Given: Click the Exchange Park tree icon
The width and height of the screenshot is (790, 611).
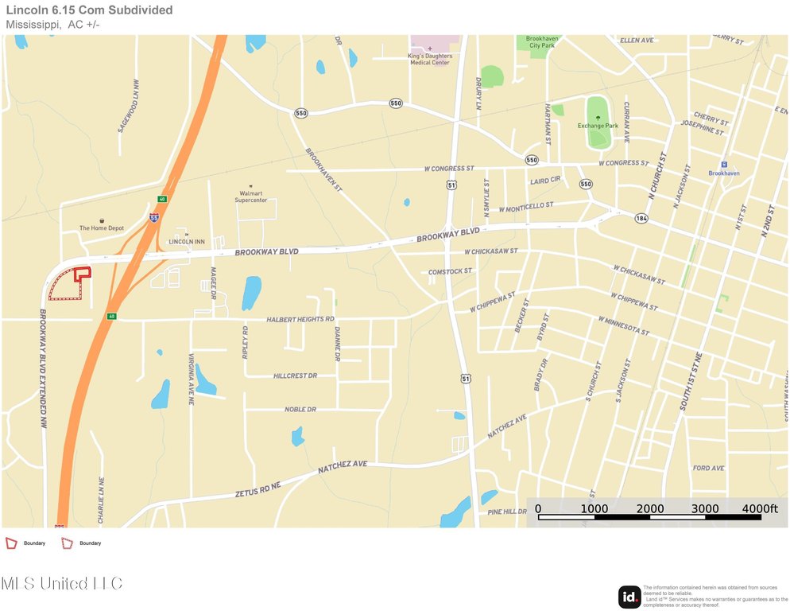Looking at the screenshot, I should click(598, 118).
